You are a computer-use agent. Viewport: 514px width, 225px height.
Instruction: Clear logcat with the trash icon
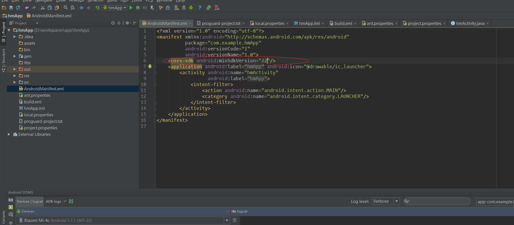(235, 220)
